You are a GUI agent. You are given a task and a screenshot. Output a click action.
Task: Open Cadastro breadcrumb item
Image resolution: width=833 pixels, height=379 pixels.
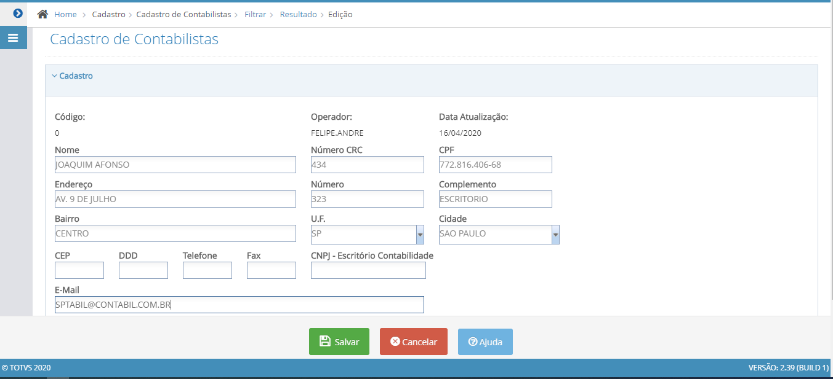(108, 14)
